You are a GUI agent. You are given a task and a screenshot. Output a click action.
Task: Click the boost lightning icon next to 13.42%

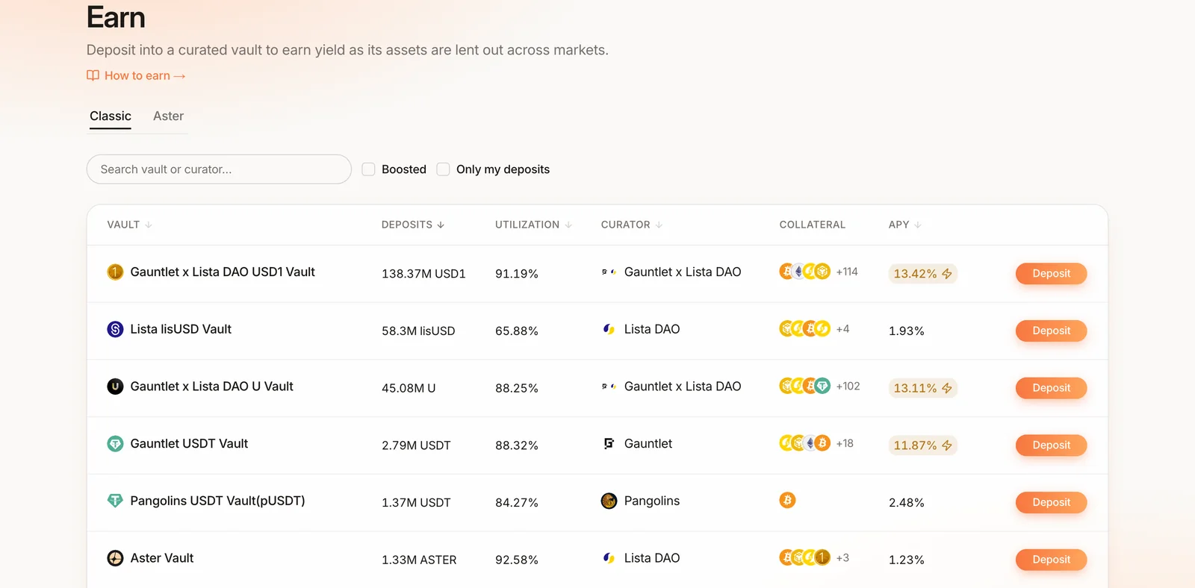(x=947, y=274)
